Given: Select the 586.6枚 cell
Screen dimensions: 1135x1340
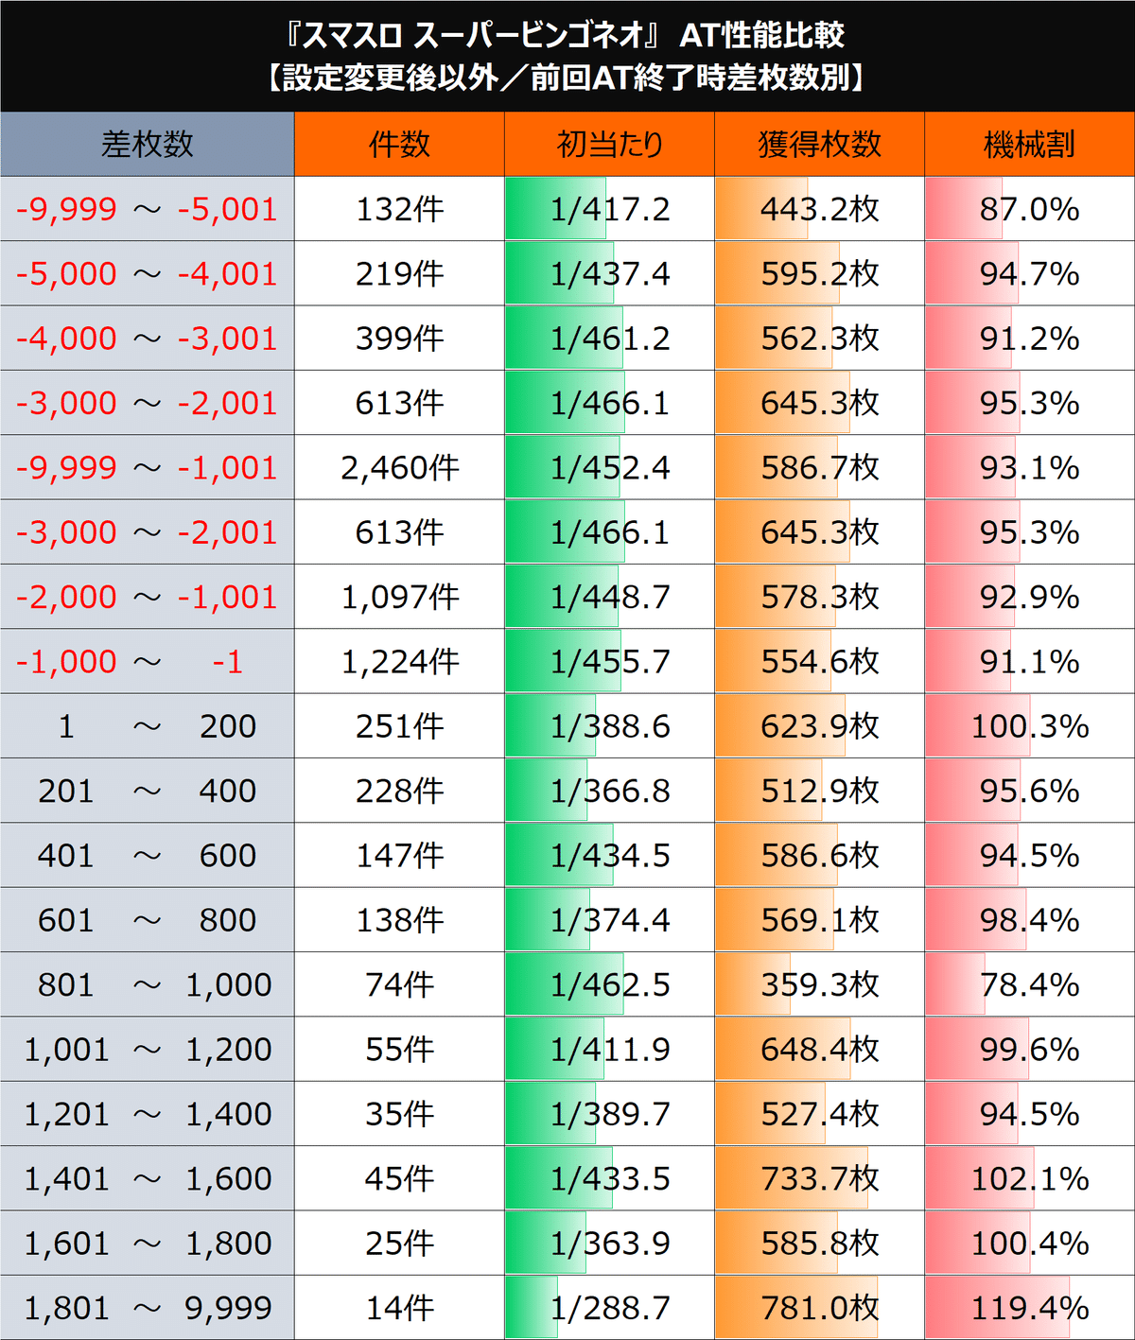Looking at the screenshot, I should point(819,855).
